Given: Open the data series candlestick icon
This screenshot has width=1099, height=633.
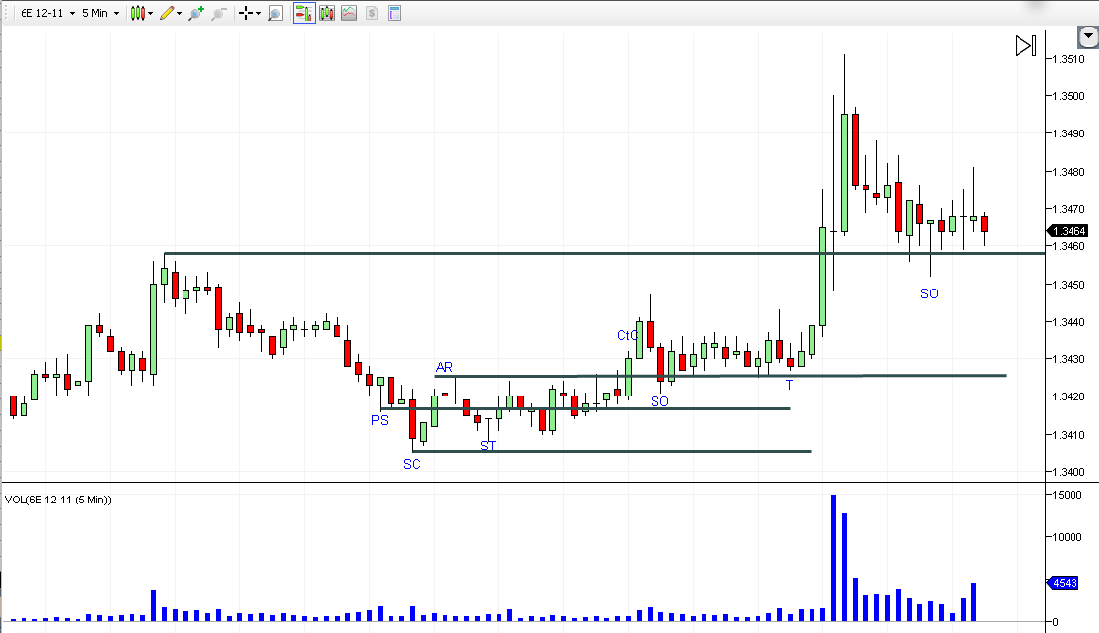Looking at the screenshot, I should coord(327,13).
